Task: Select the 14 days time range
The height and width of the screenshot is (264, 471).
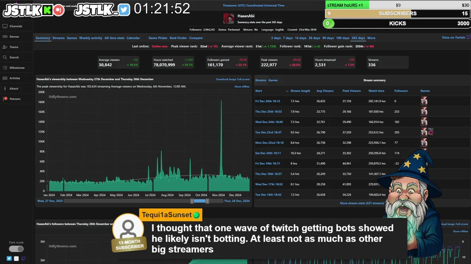Action: [301, 38]
